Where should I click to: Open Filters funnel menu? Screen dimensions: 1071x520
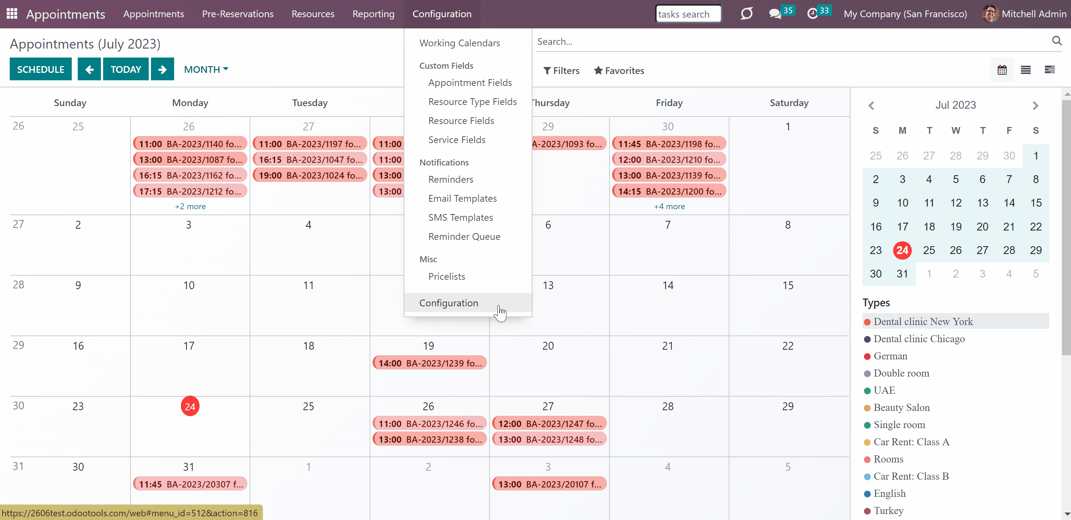561,71
